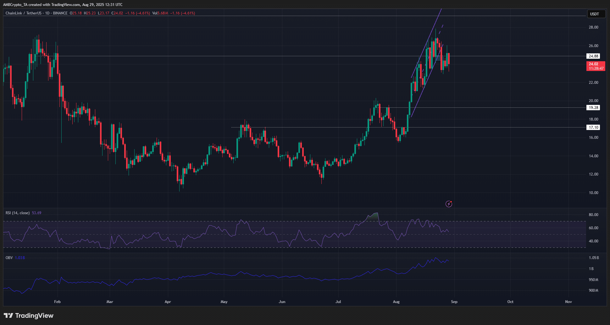Click the 17.10 horizontal line price label
This screenshot has width=610, height=325.
click(593, 127)
